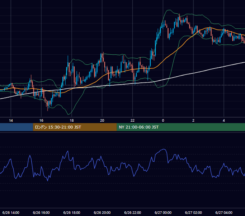Click the 6/27 02:00 date label

193,212
